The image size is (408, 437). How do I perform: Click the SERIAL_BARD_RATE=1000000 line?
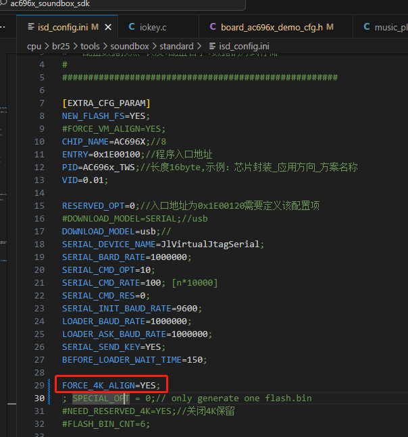(x=127, y=257)
